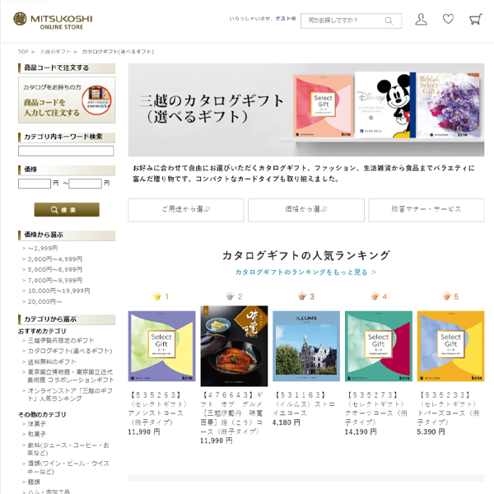The height and width of the screenshot is (494, 494).
Task: Click the crown rank 4 icon
Action: (x=375, y=296)
